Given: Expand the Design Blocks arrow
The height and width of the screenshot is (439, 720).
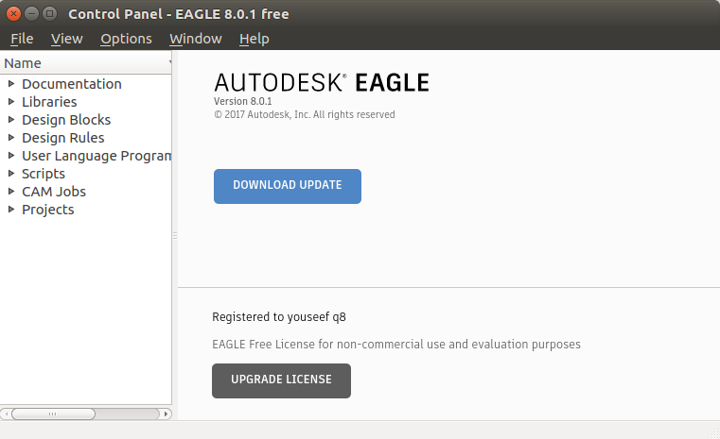Looking at the screenshot, I should point(11,120).
